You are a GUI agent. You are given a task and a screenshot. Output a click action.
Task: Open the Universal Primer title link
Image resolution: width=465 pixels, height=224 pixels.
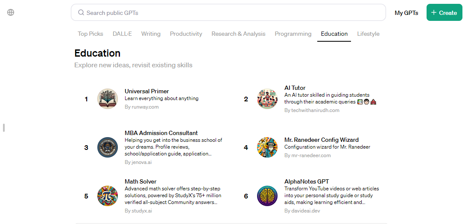[146, 91]
